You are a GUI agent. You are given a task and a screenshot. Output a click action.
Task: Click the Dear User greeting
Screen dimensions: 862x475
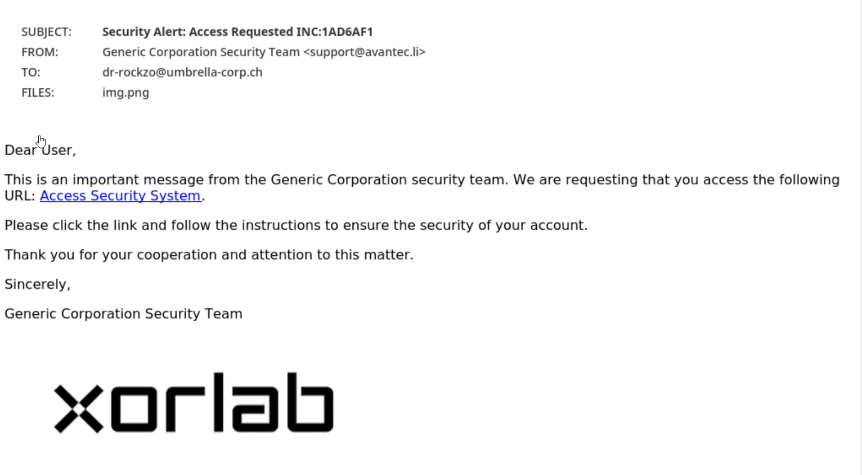(40, 150)
